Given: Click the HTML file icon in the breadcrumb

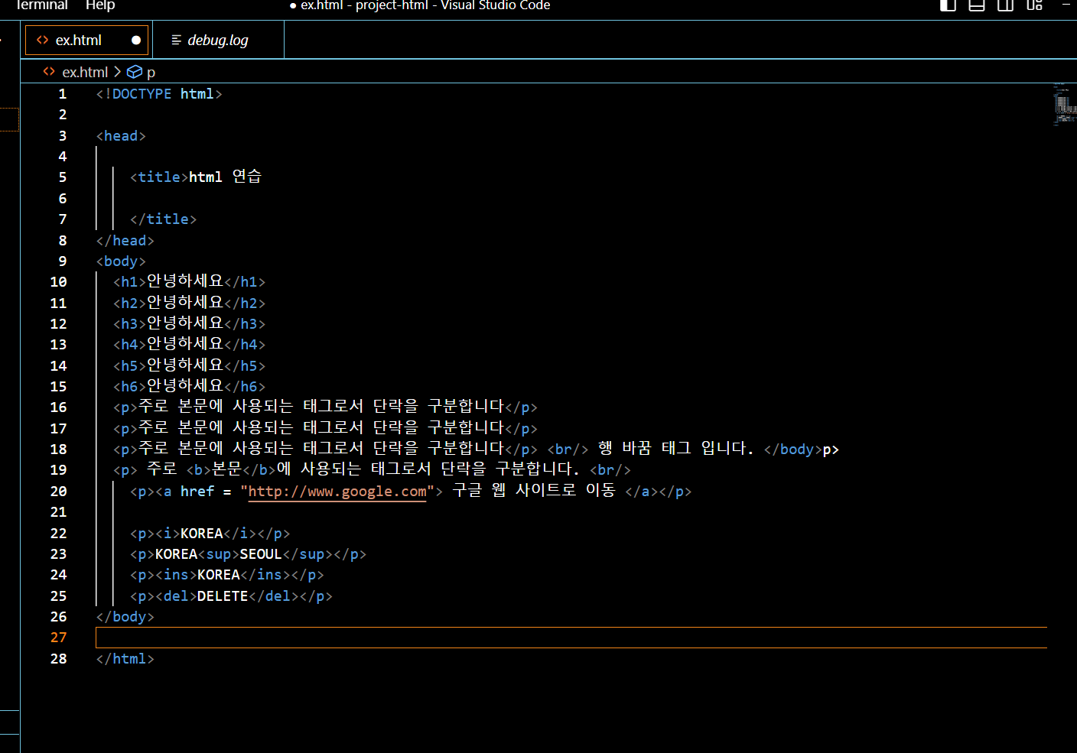Looking at the screenshot, I should [x=49, y=71].
